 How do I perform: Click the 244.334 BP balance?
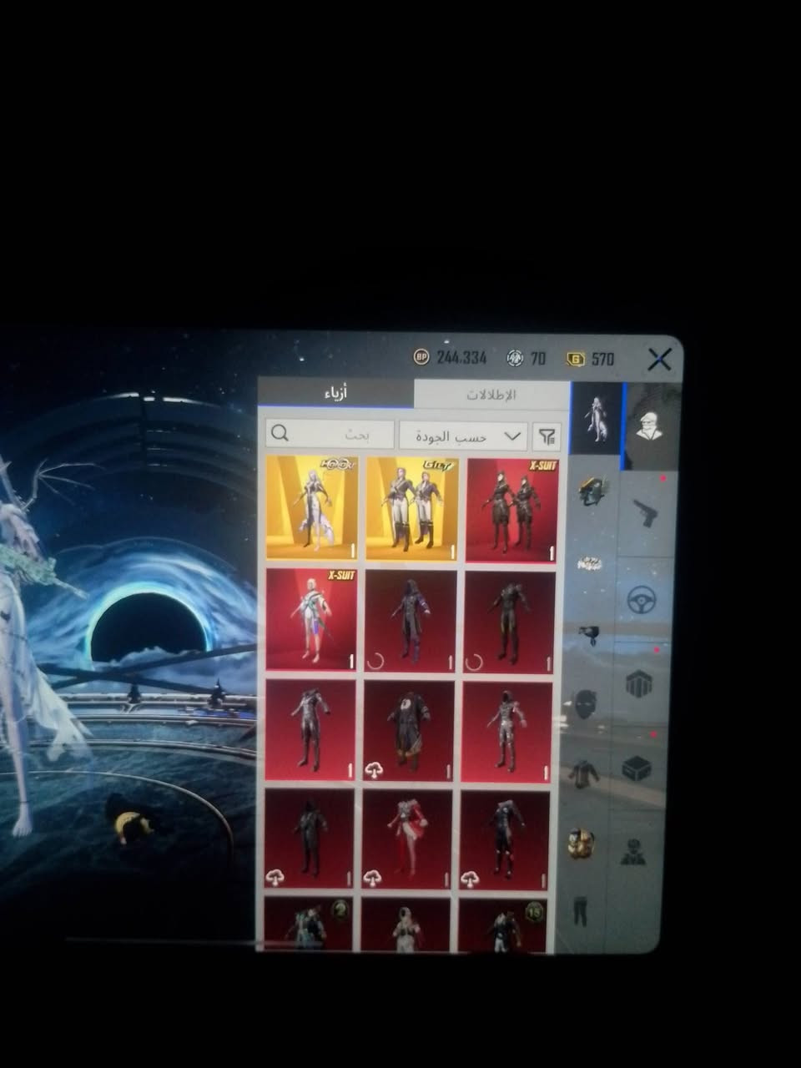[x=461, y=357]
